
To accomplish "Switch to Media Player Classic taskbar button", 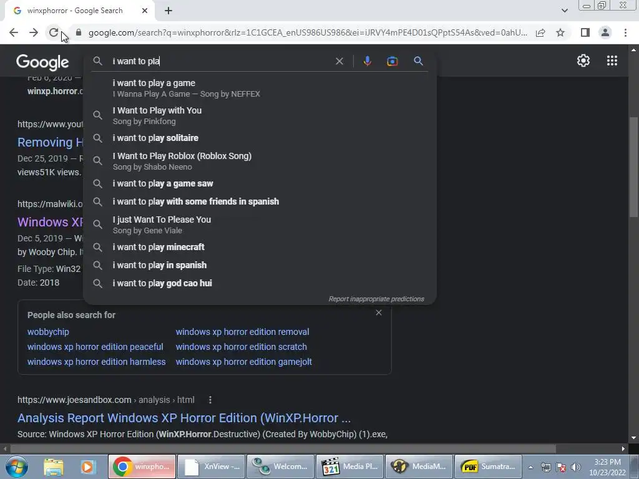I will click(349, 467).
